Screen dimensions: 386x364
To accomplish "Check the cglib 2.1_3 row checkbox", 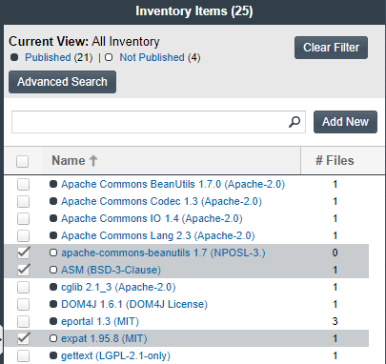I will pyautogui.click(x=24, y=287).
